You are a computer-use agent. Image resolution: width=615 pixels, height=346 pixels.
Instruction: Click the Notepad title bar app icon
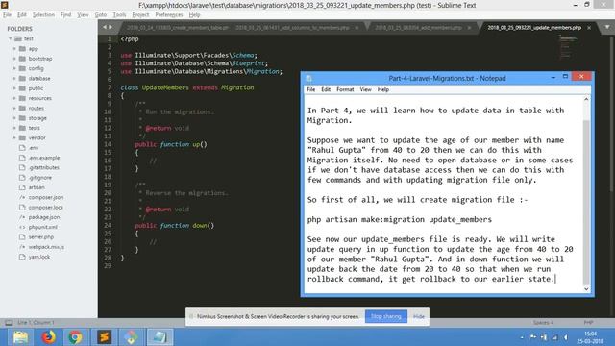(308, 78)
